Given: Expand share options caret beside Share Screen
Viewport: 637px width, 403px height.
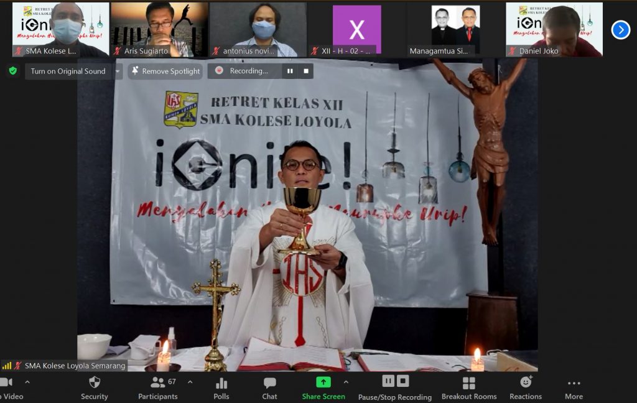Looking at the screenshot, I should point(346,382).
